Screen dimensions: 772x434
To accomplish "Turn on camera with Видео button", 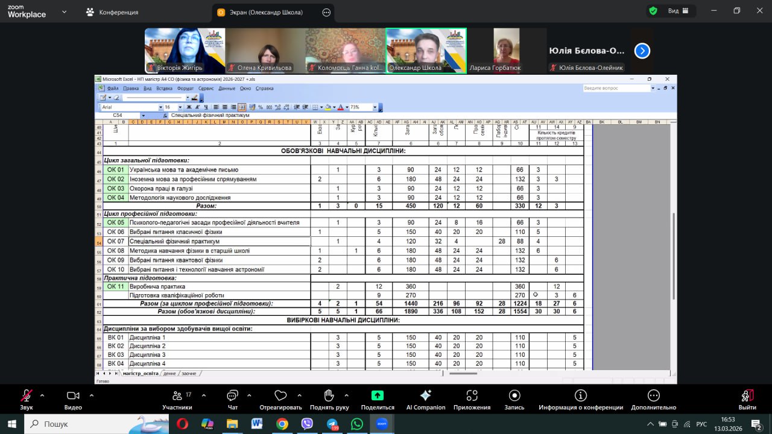I will pos(73,396).
